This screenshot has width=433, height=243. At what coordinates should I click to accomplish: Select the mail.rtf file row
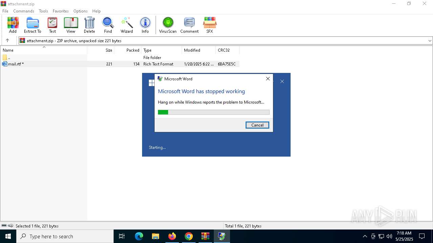120,64
